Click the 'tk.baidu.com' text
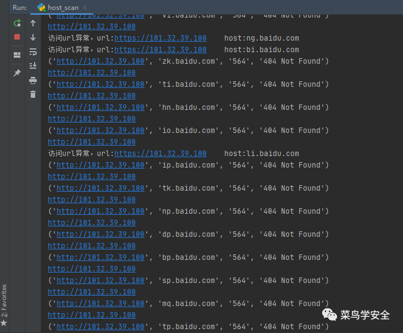Viewport: 403px width, 333px height. (189, 188)
